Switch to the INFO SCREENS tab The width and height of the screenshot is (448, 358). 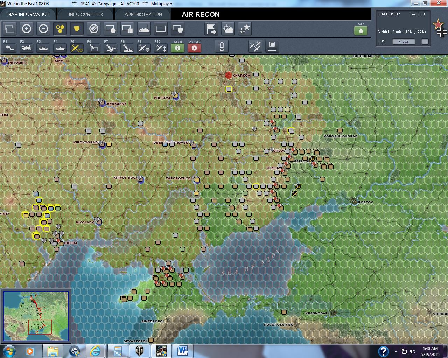point(85,14)
